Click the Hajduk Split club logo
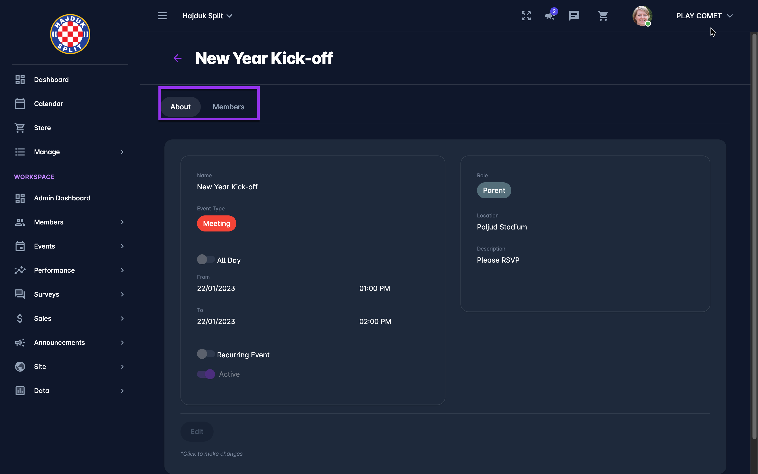The height and width of the screenshot is (474, 758). point(70,34)
